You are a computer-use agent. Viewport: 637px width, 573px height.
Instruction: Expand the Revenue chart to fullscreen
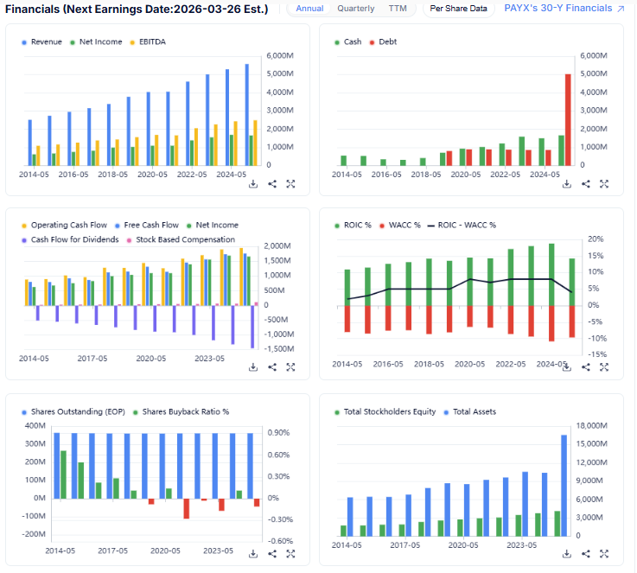click(291, 183)
